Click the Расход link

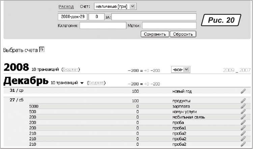click(x=65, y=6)
